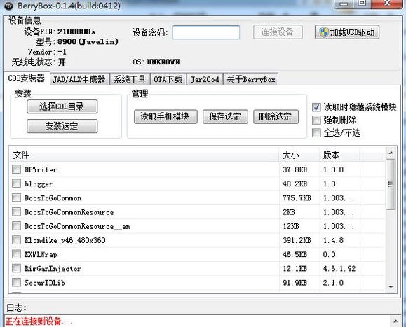Screen dimensions: 406x327
Task: Click the BerryBox app icon in title bar
Action: tap(8, 6)
